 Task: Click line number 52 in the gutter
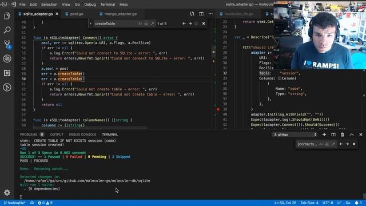point(23,38)
